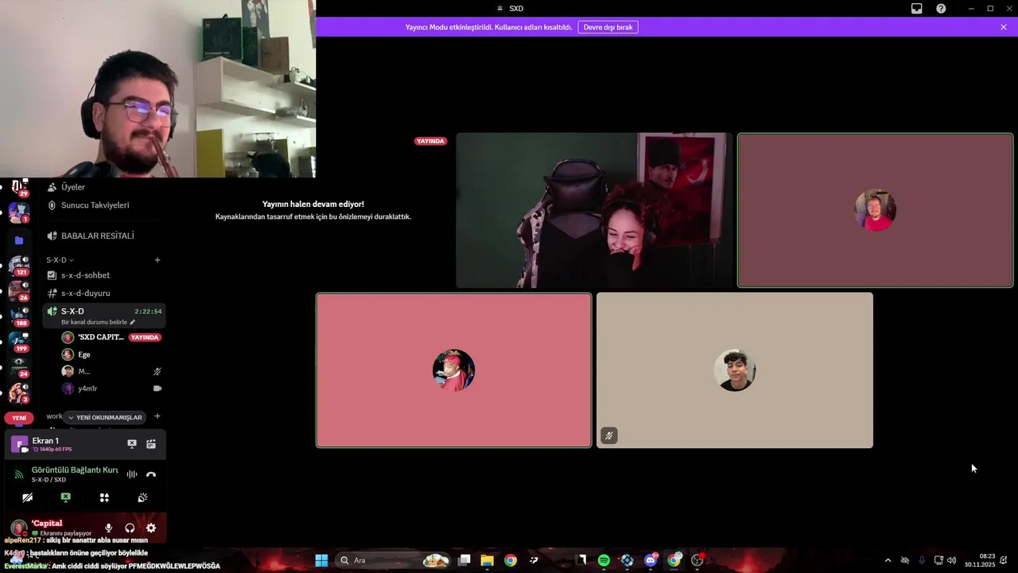This screenshot has width=1018, height=573.
Task: Dismiss the purple streamer mode banner
Action: (1004, 27)
